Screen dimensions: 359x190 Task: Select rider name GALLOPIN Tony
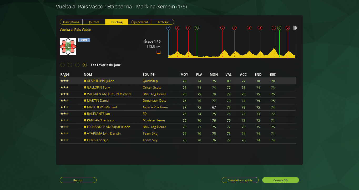click(98, 88)
